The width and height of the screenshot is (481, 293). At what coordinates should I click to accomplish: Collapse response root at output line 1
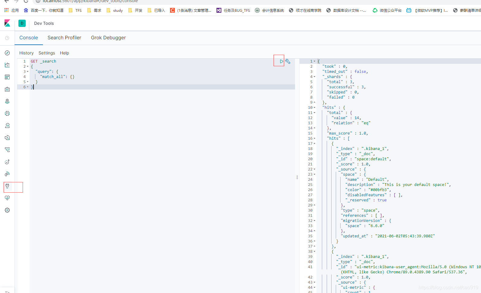[x=315, y=61]
